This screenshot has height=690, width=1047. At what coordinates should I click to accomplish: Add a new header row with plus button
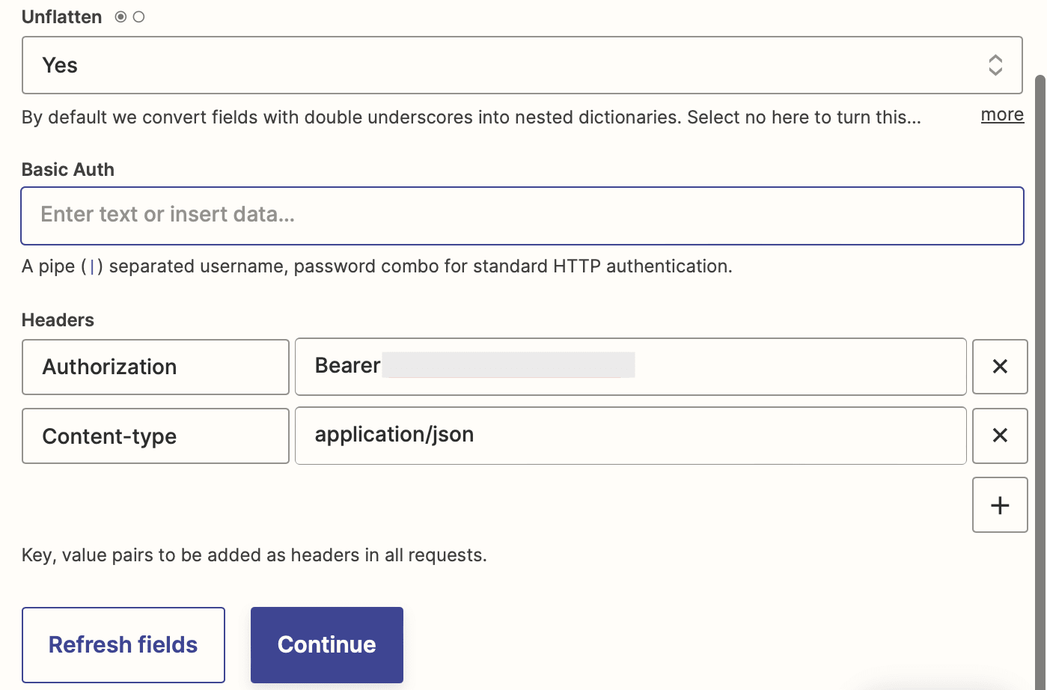point(1000,504)
